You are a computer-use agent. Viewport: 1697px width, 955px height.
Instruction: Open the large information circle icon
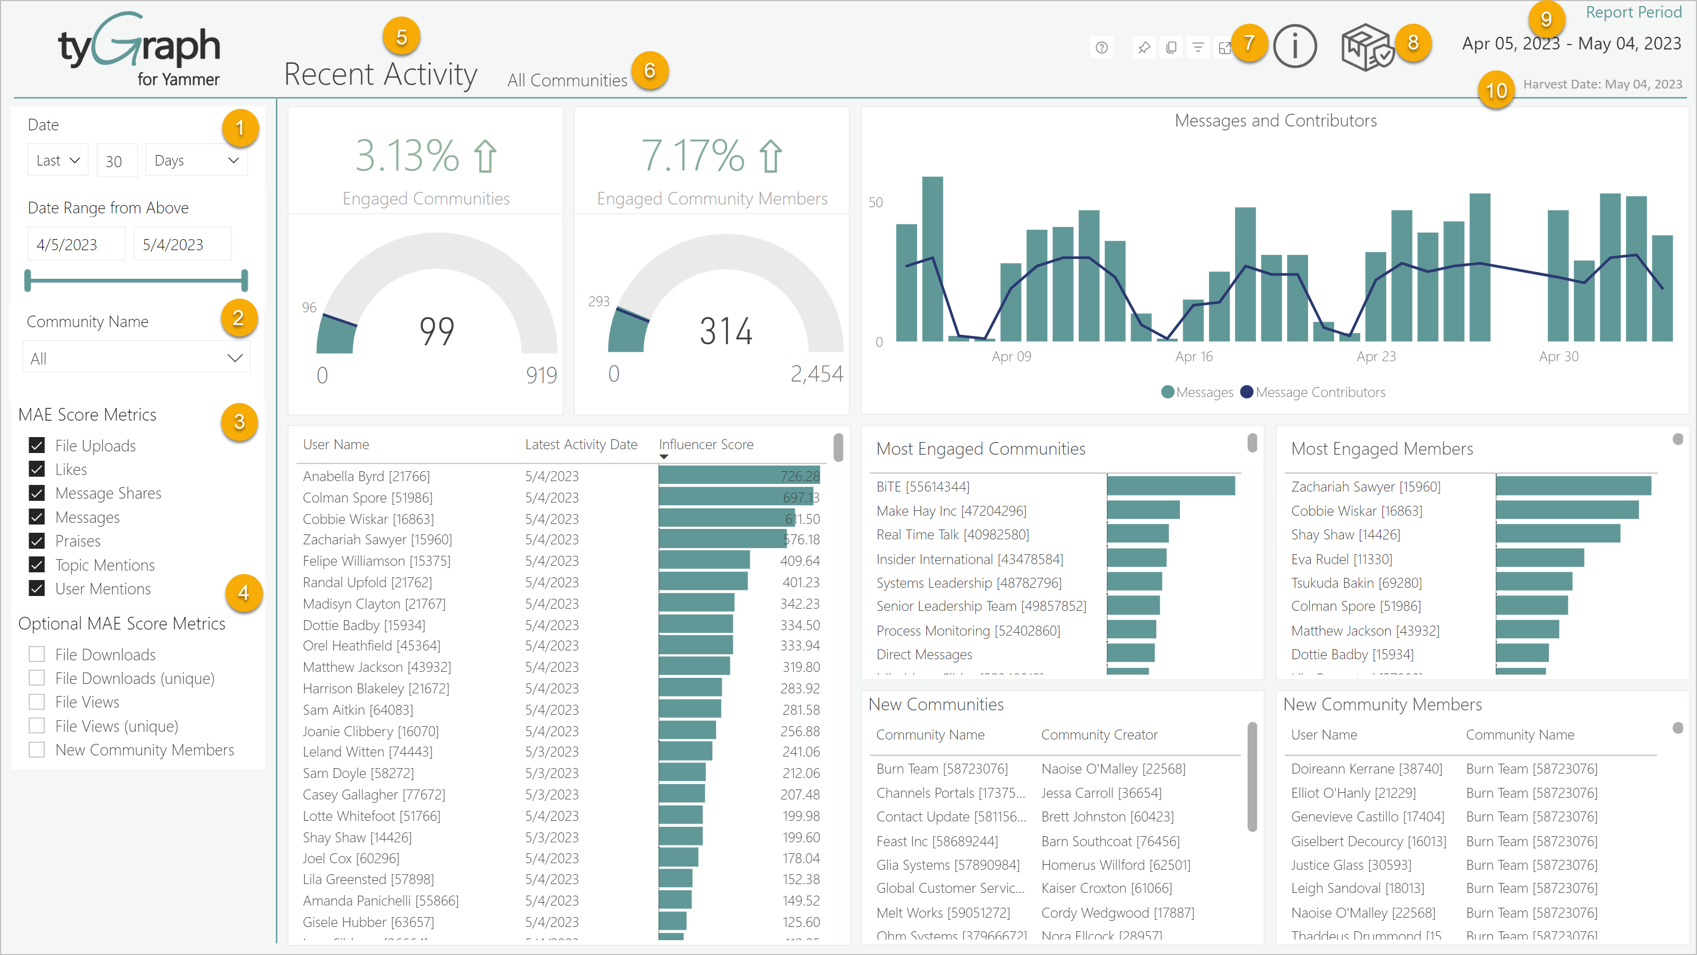point(1294,47)
